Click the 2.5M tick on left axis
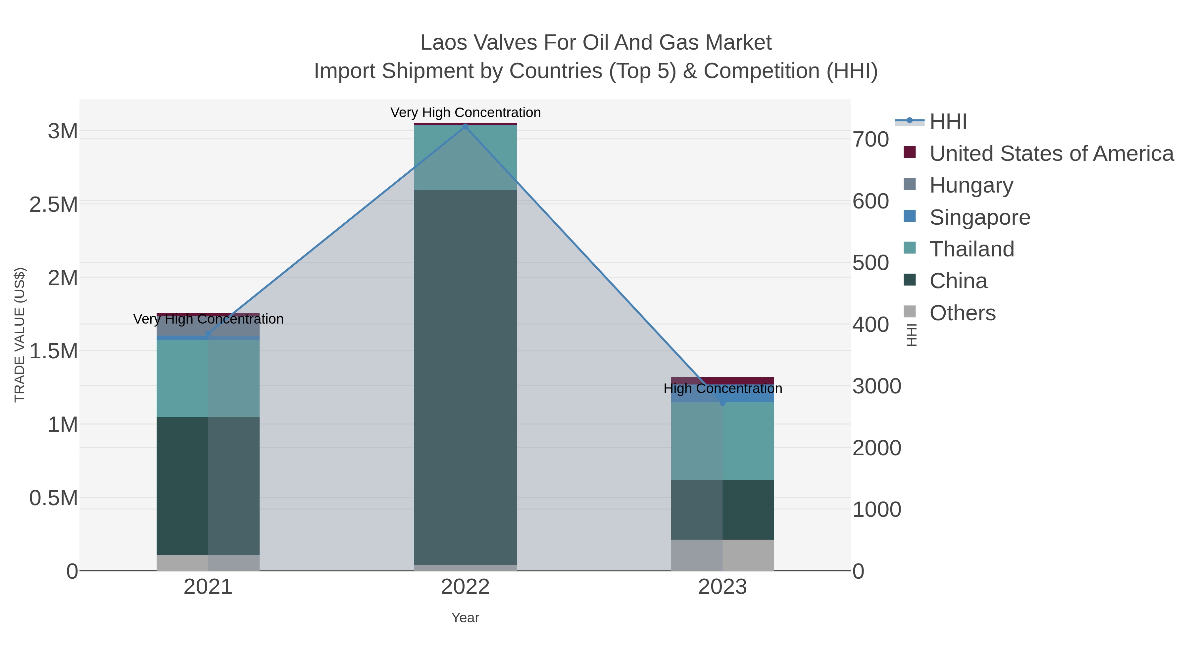Screen dimensions: 1192x670 54,205
